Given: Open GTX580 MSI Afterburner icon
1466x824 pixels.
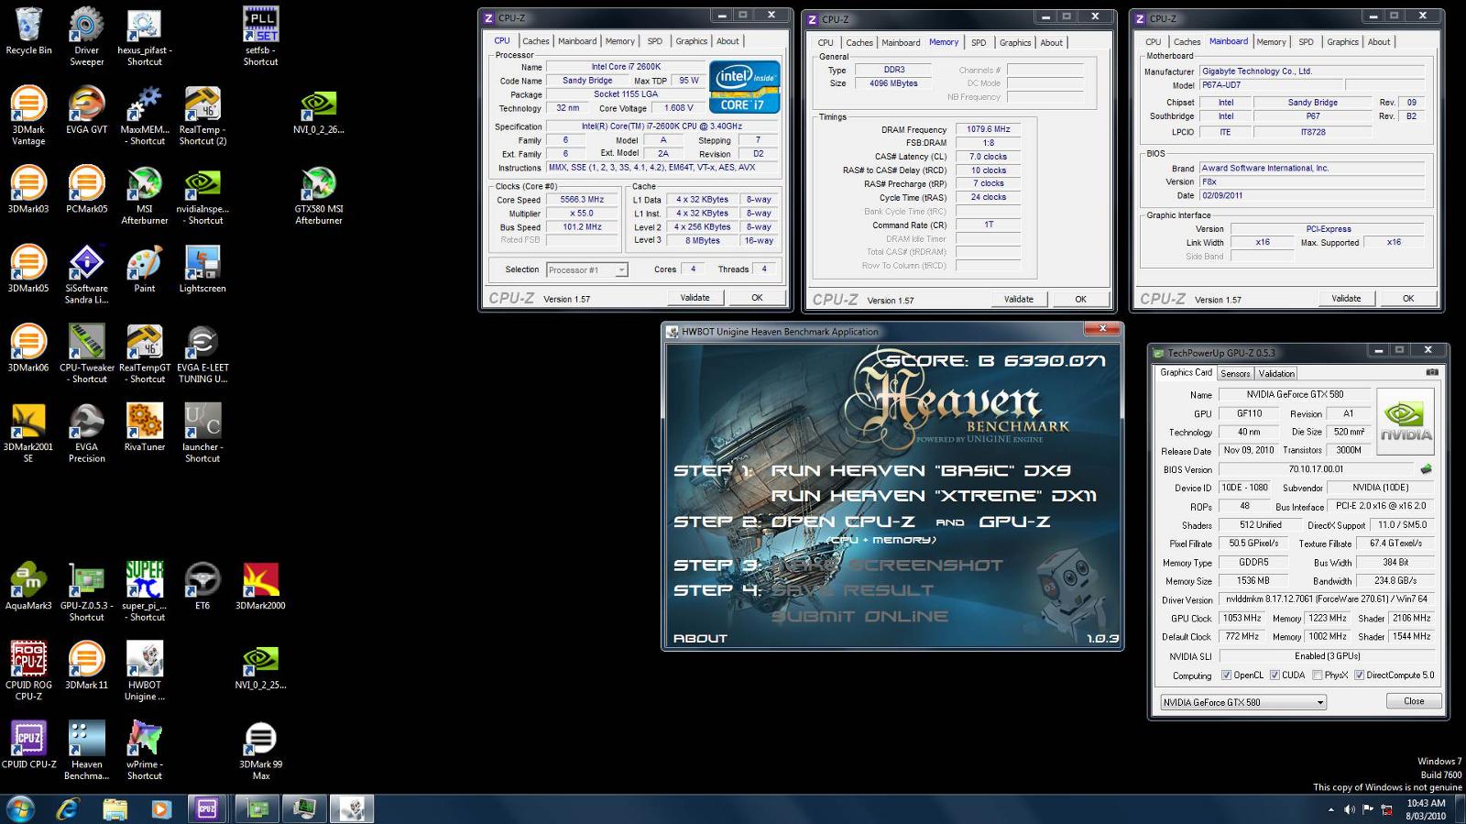Looking at the screenshot, I should tap(318, 195).
